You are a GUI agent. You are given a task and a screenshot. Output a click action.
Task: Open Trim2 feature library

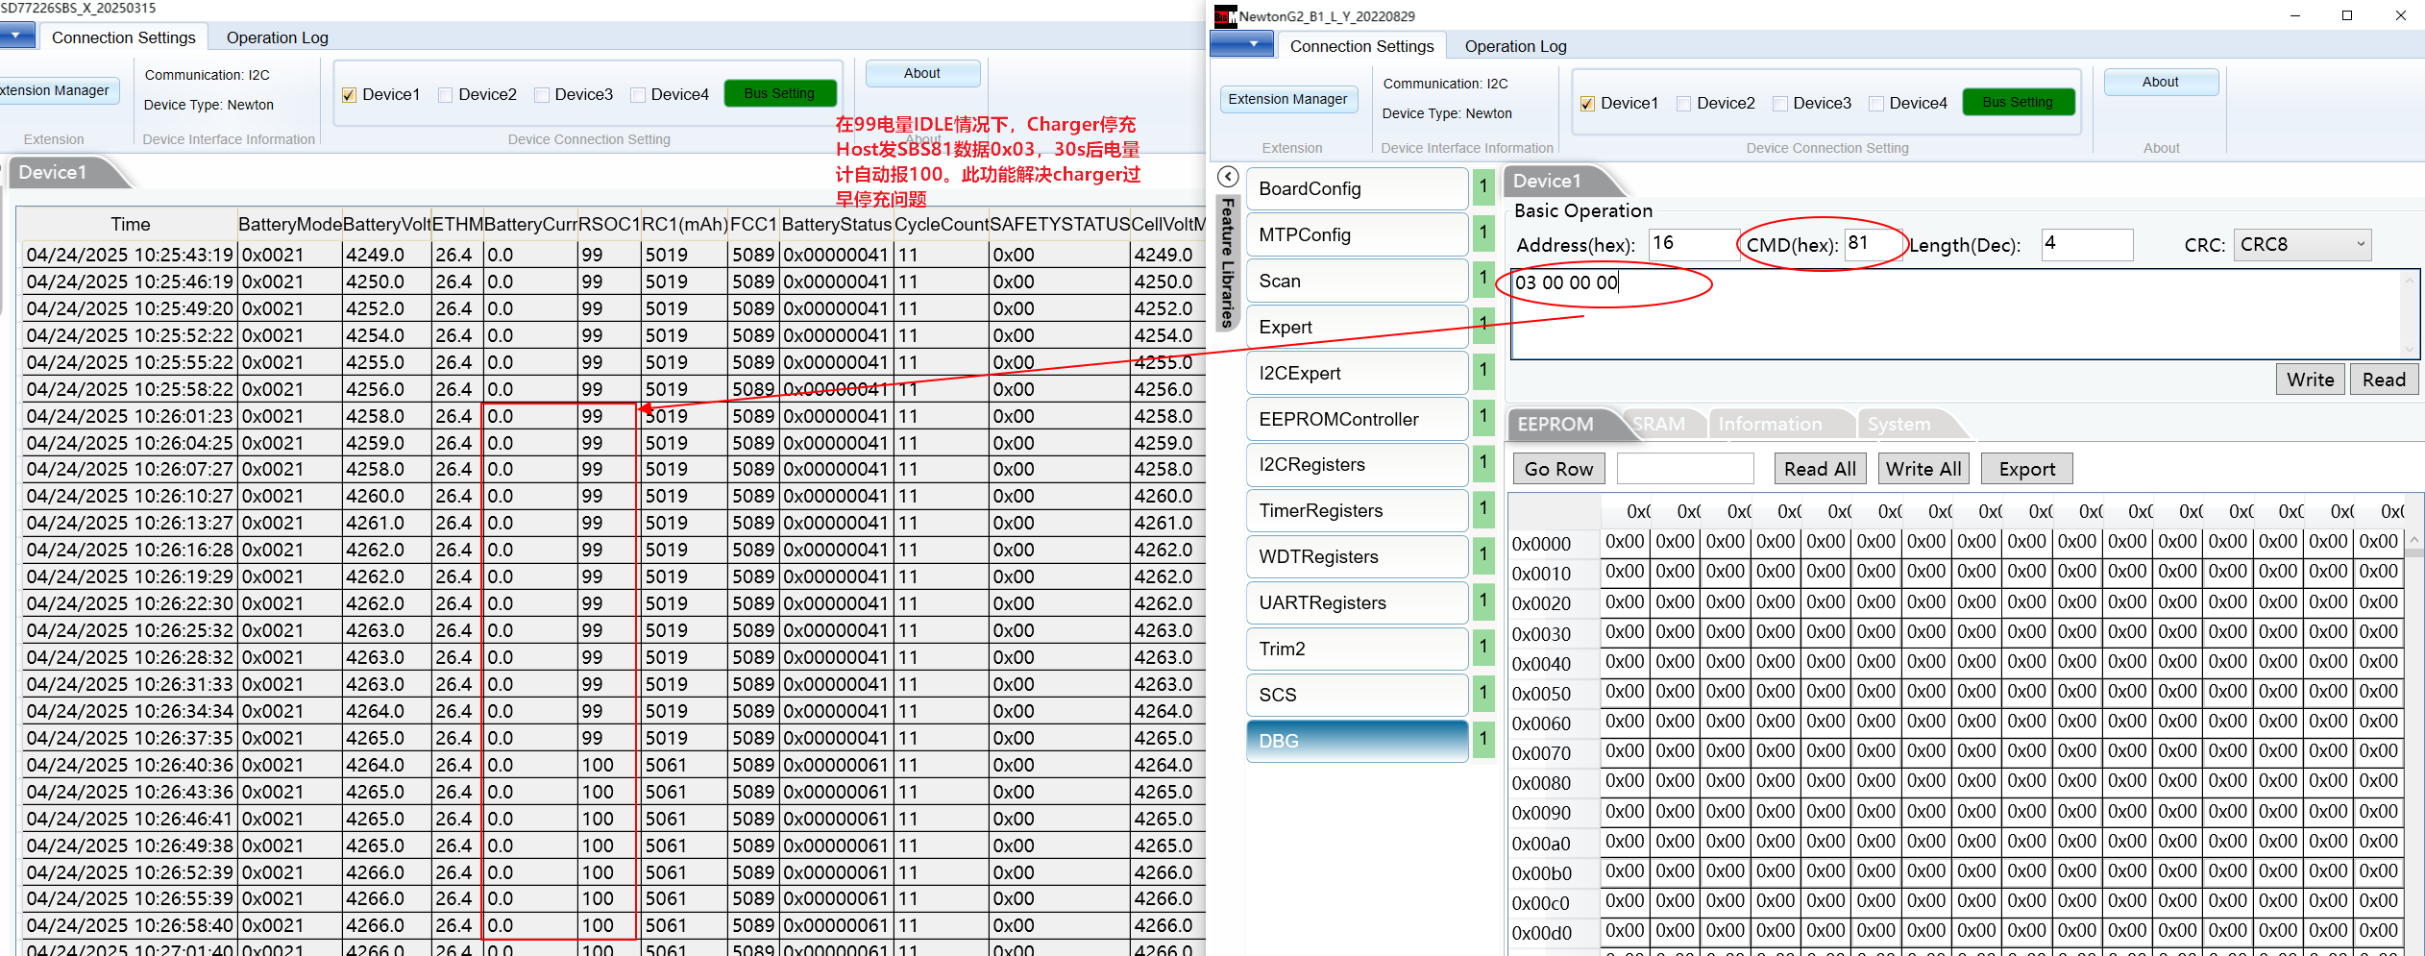(x=1358, y=650)
